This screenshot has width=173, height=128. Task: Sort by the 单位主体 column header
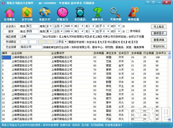pyautogui.click(x=112, y=53)
